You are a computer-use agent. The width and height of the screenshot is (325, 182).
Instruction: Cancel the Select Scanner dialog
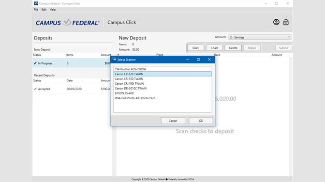(173, 121)
